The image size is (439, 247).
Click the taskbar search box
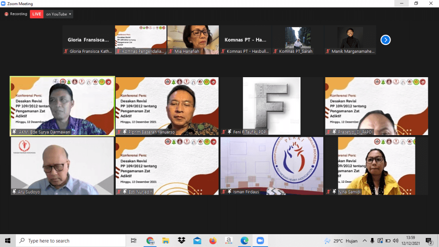coord(71,241)
